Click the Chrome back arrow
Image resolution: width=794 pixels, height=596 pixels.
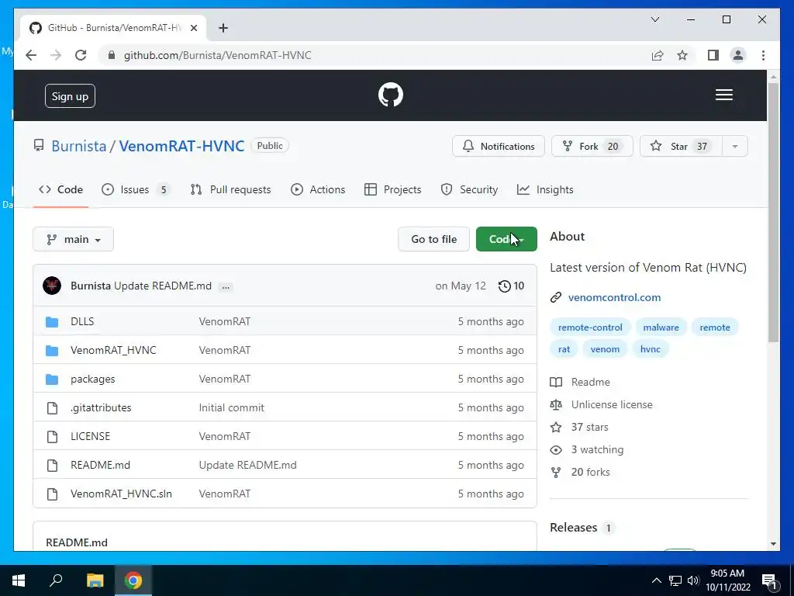[x=31, y=55]
